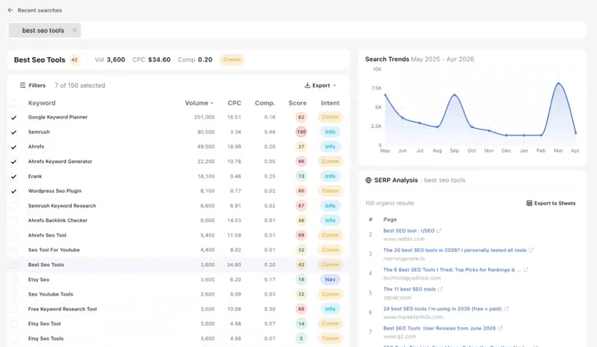Image resolution: width=597 pixels, height=347 pixels.
Task: Click the globe icon beside SERP Analysis
Action: pos(368,180)
